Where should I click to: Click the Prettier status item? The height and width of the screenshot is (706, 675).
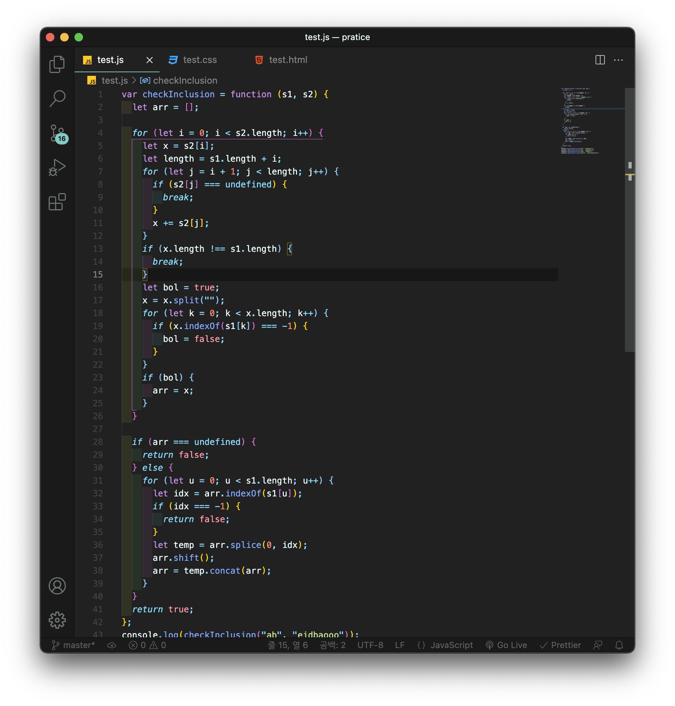point(560,645)
